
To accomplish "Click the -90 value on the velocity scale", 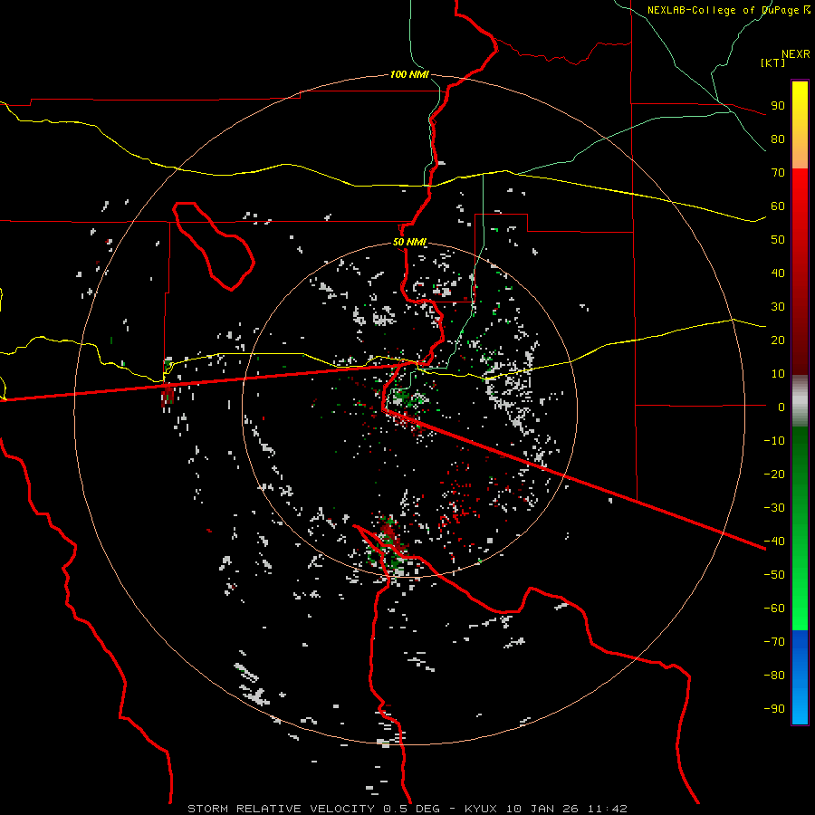I will pyautogui.click(x=774, y=709).
